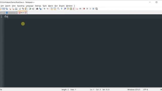Toggle Show all characters pilcrow icon

(62, 9)
